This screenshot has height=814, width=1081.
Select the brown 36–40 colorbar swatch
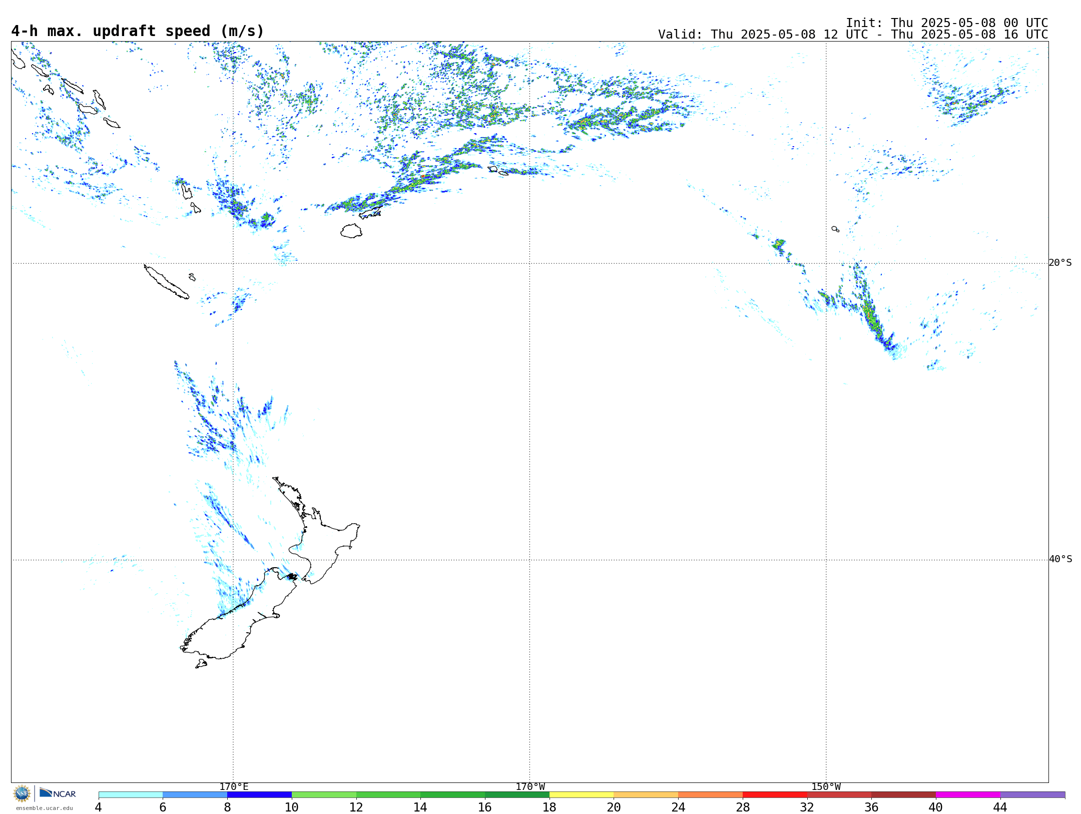(x=904, y=795)
